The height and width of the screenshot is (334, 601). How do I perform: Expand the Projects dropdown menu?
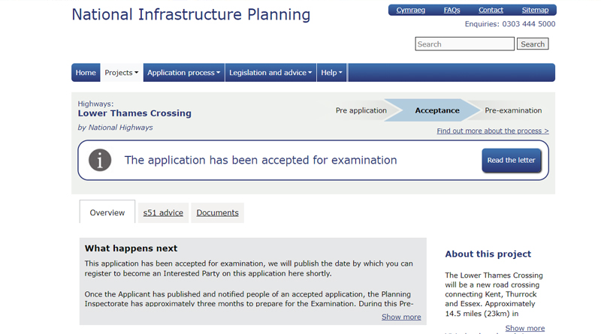click(122, 72)
